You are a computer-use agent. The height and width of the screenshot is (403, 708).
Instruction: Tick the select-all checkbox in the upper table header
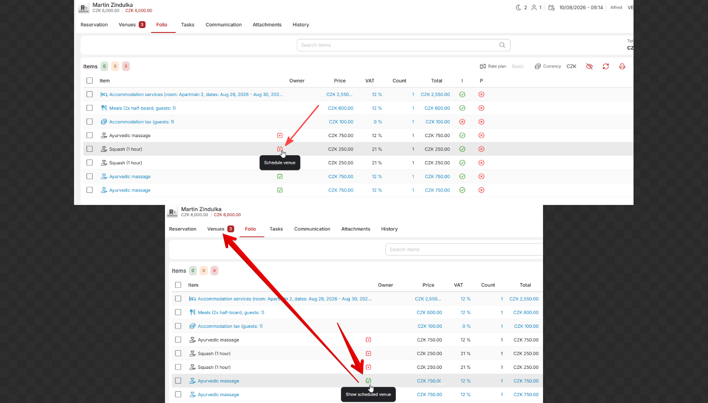click(90, 80)
